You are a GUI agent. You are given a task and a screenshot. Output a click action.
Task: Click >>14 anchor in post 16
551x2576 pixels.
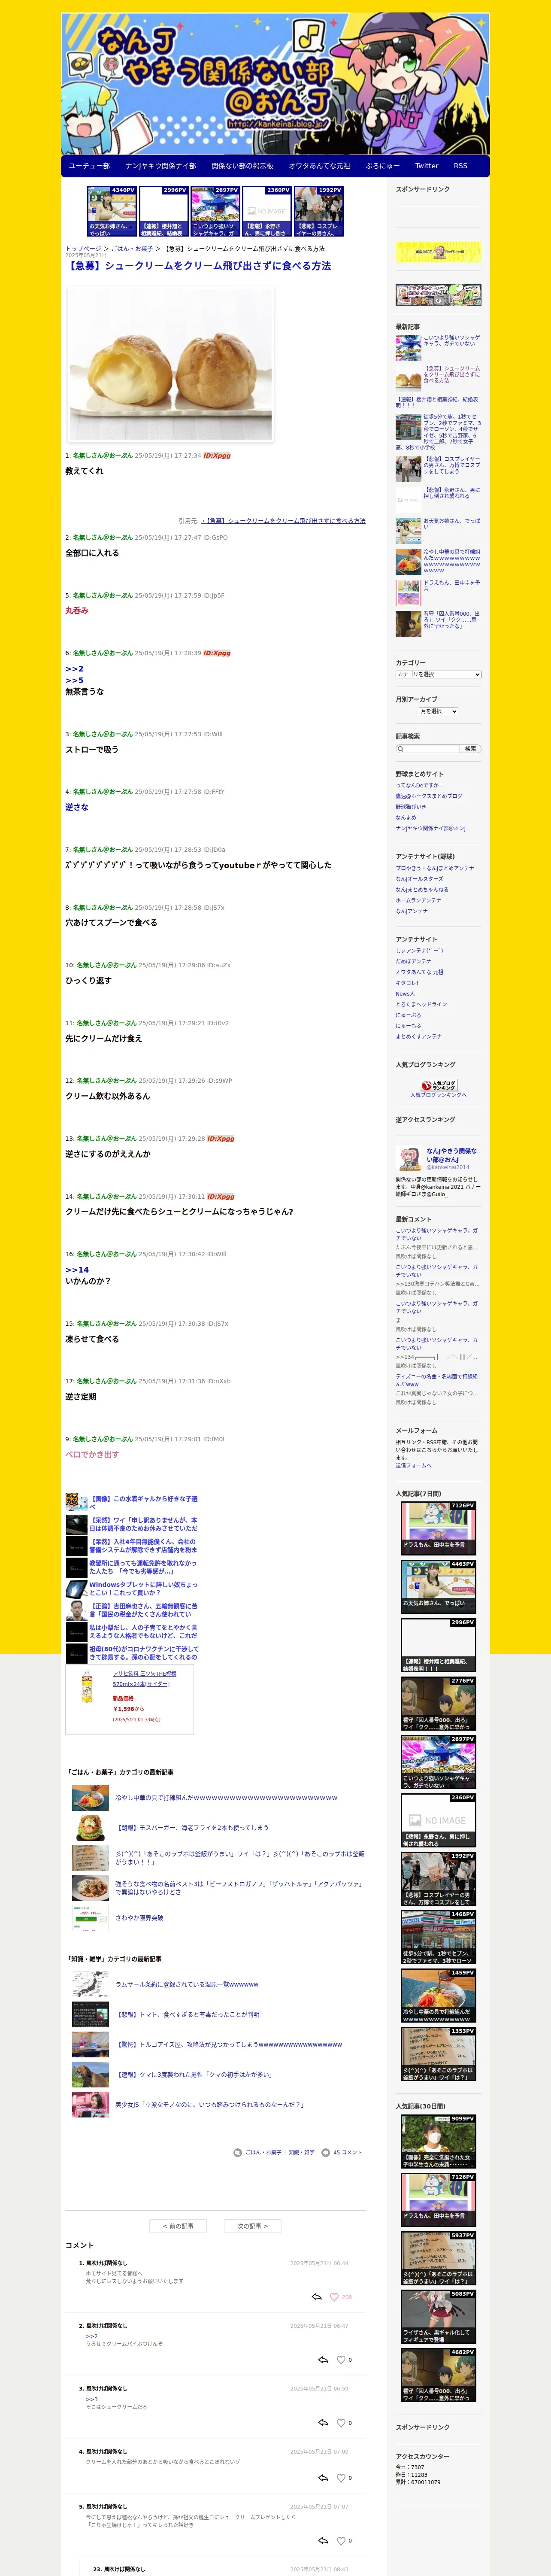(77, 1270)
